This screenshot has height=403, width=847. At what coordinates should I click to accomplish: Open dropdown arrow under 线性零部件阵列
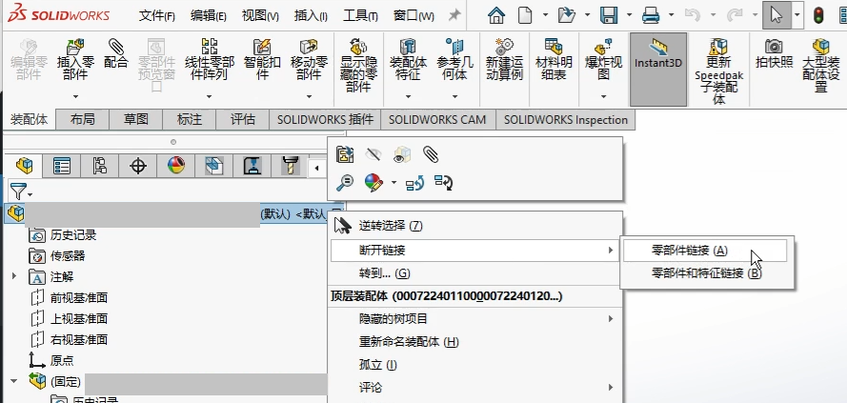(x=210, y=97)
